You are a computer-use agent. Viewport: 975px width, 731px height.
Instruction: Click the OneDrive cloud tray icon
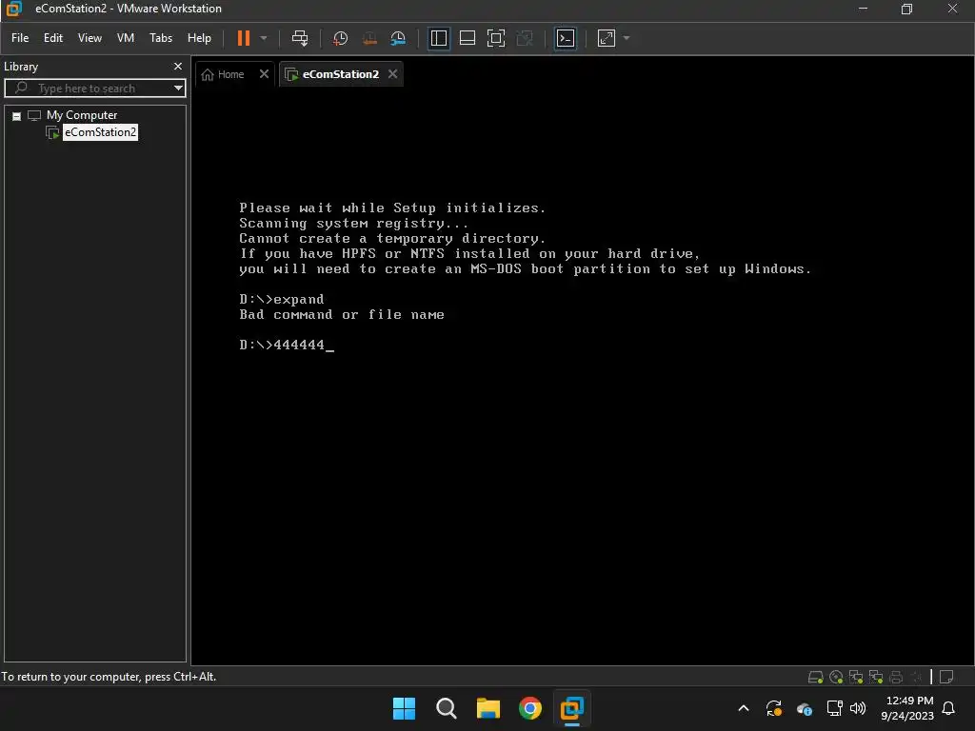click(x=804, y=708)
